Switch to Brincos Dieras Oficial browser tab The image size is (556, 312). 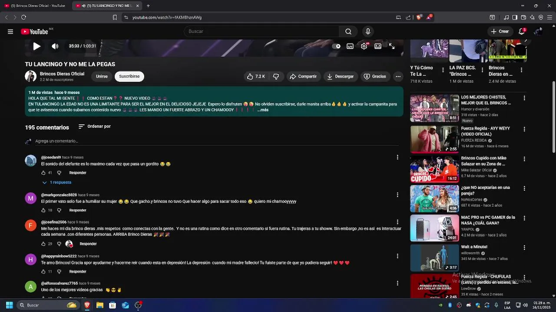[35, 6]
